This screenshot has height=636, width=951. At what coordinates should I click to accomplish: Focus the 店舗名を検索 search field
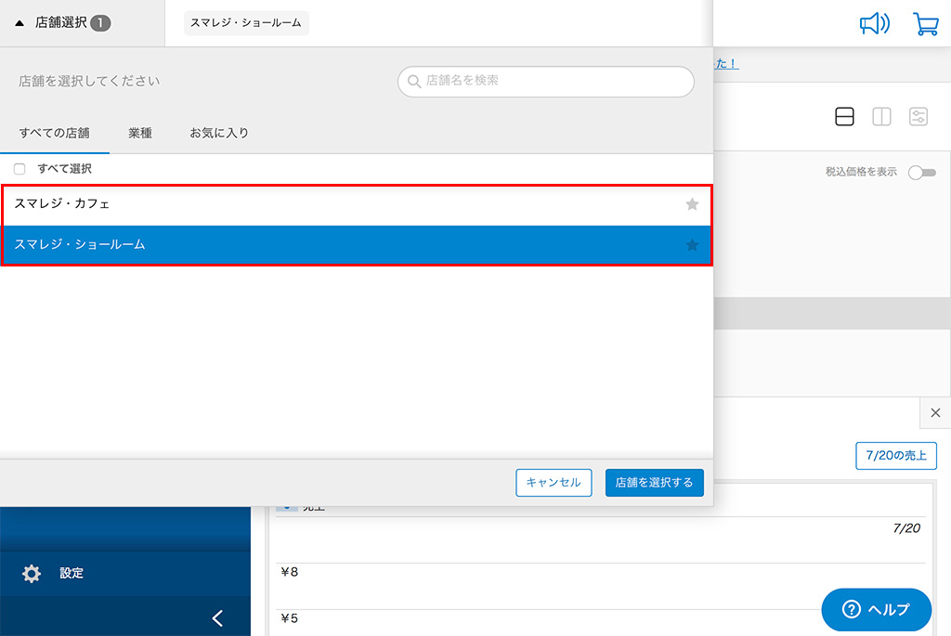click(x=546, y=82)
